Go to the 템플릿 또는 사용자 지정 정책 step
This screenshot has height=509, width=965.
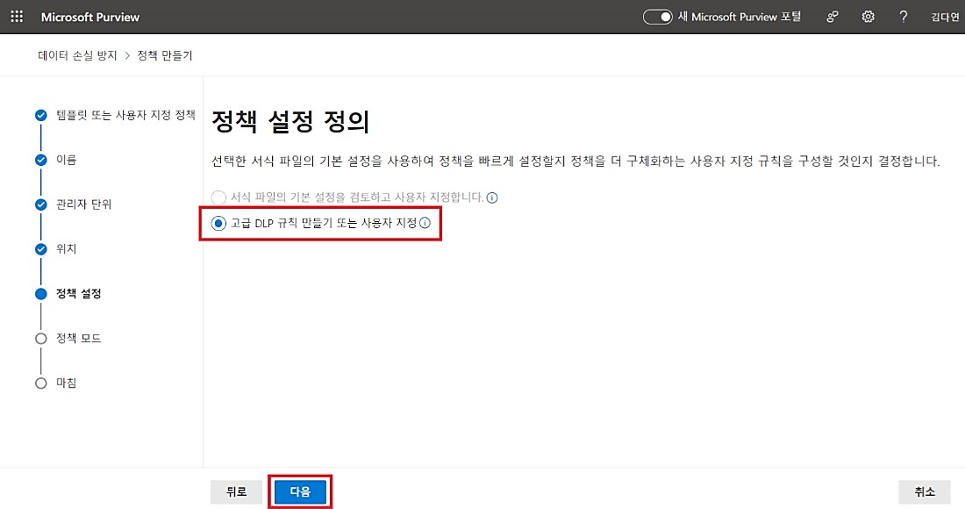pos(125,115)
